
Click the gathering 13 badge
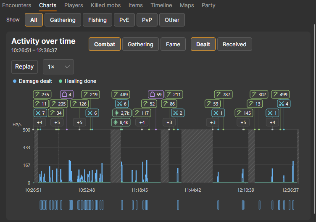pyautogui.click(x=255, y=103)
